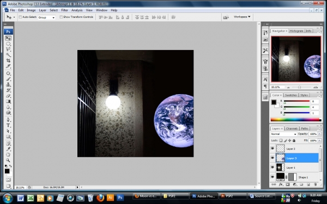Viewport: 327px width, 204px height.
Task: Switch to the Histogram tab
Action: coord(296,31)
